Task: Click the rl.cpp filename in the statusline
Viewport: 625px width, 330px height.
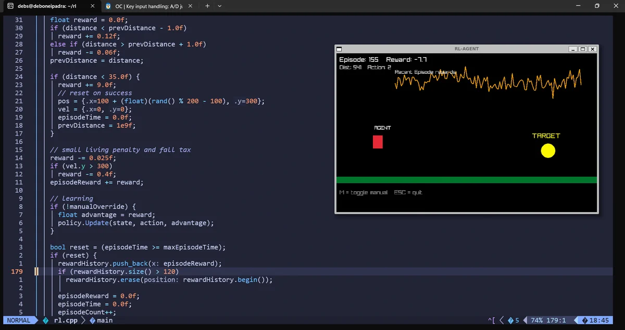Action: pos(66,320)
